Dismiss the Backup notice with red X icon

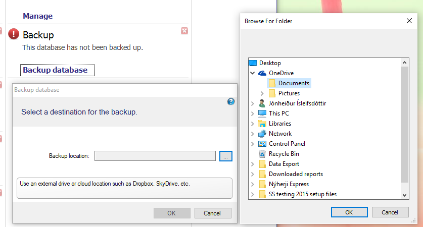(184, 31)
